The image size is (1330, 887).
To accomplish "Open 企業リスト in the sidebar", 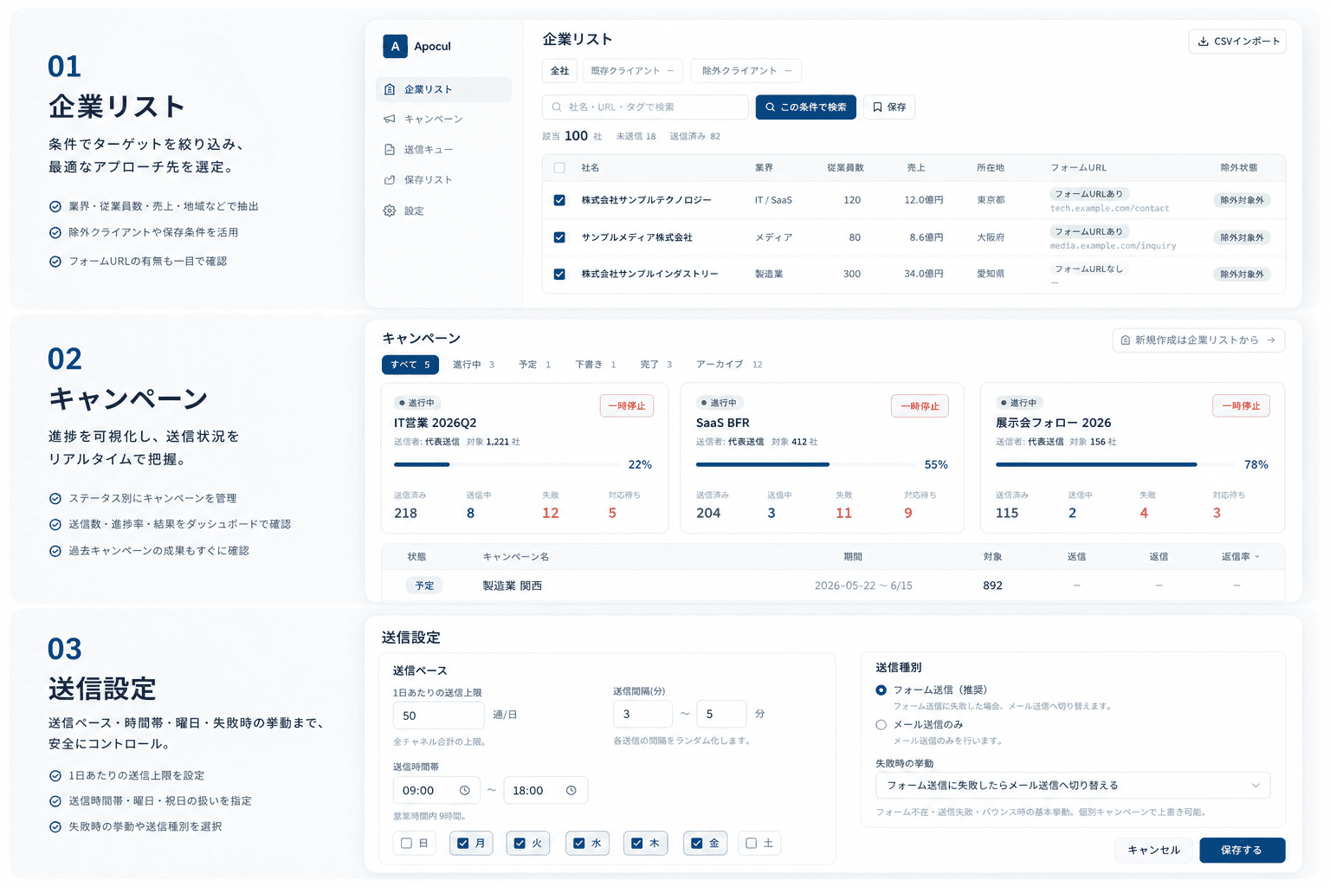I will pos(443,89).
